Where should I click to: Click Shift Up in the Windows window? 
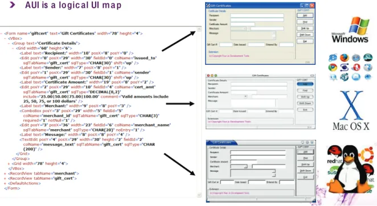tap(305, 28)
